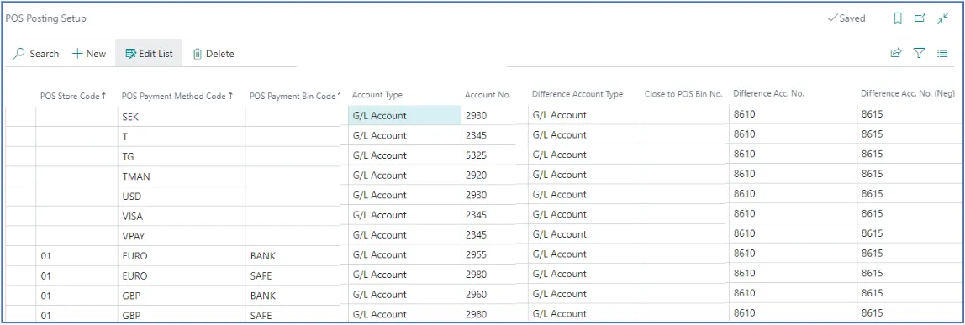Image resolution: width=965 pixels, height=325 pixels.
Task: Toggle the list view layout icon
Action: point(942,54)
